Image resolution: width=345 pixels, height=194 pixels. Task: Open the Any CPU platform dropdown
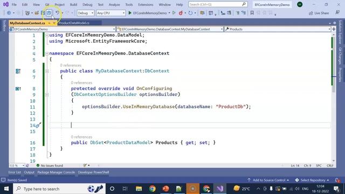(111, 13)
